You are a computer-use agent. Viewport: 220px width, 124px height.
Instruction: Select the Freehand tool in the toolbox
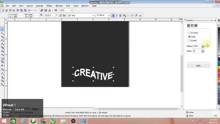pos(2,44)
